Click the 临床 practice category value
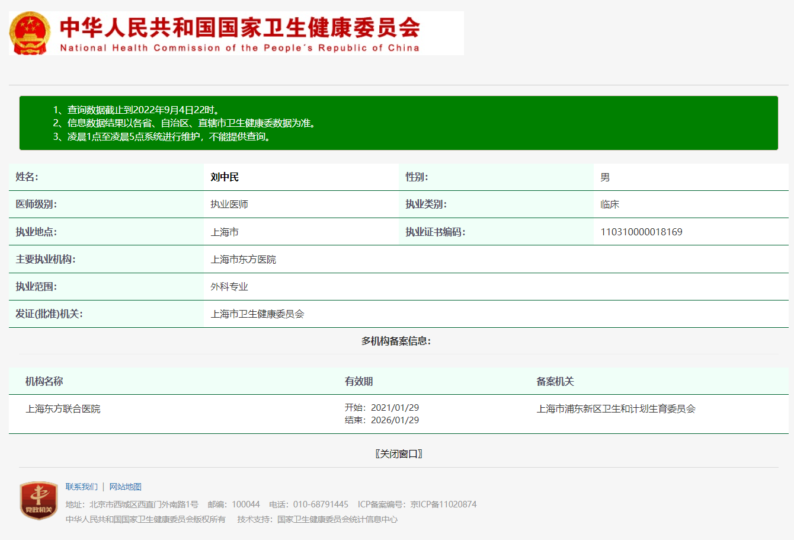Image resolution: width=794 pixels, height=540 pixels. coord(610,205)
